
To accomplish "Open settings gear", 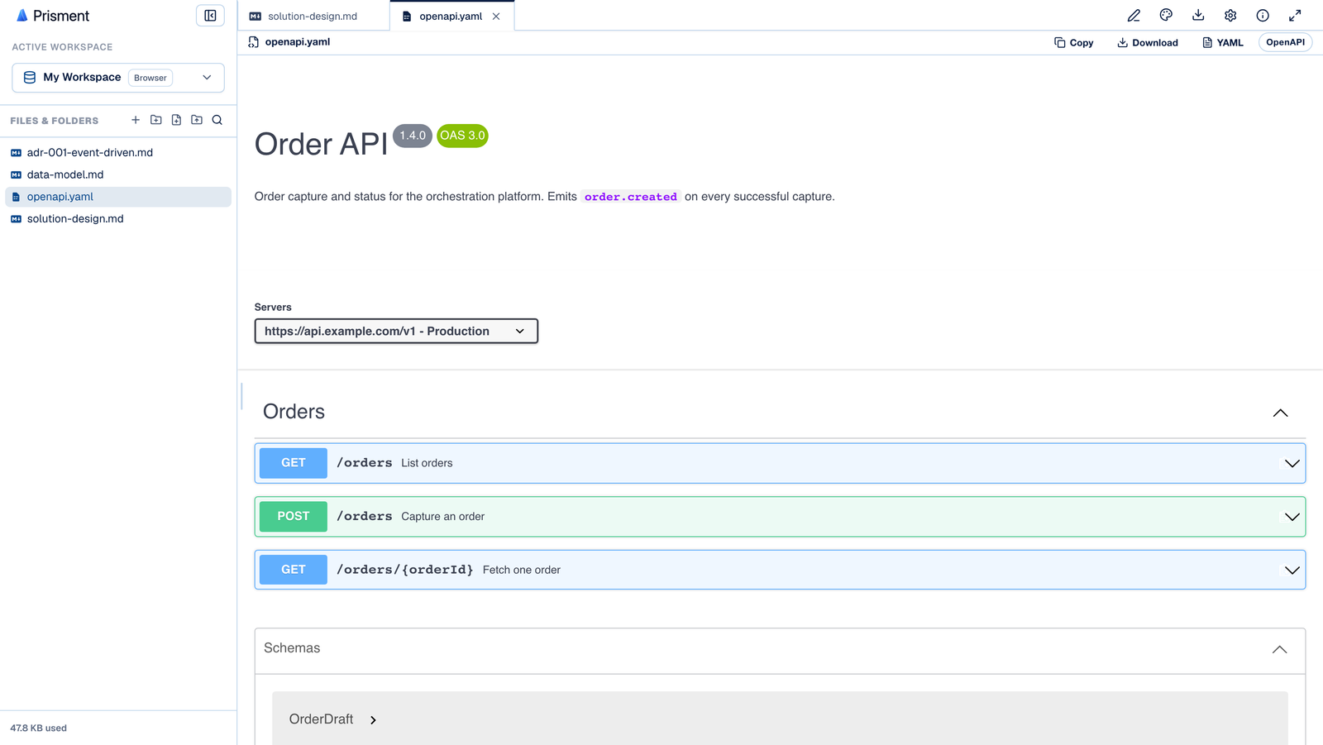I will click(x=1230, y=16).
